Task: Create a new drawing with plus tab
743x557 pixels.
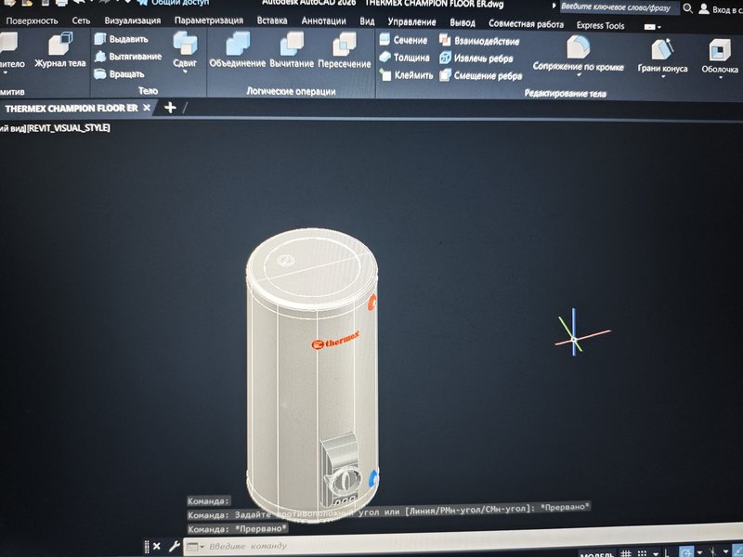Action: click(170, 108)
